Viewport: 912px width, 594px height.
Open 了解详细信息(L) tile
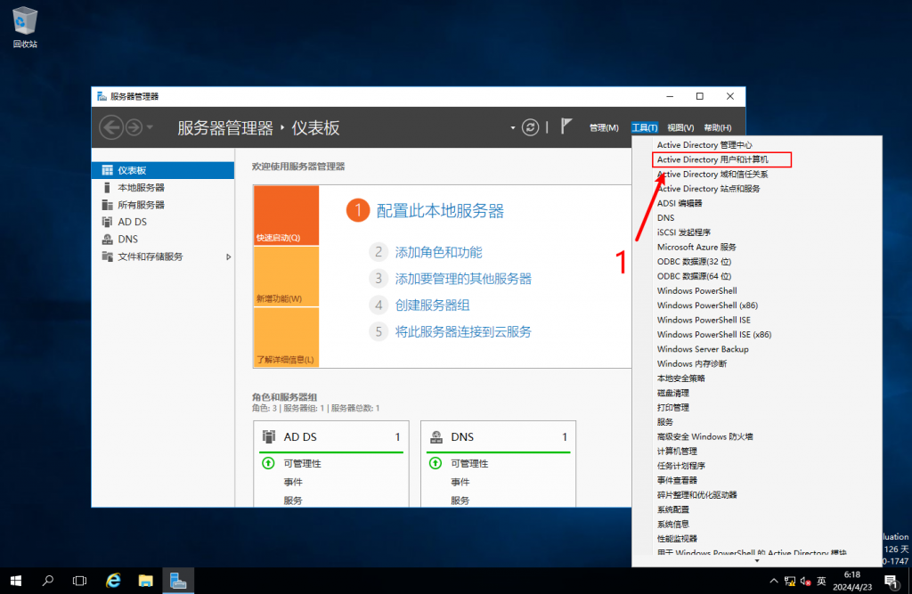coord(286,338)
